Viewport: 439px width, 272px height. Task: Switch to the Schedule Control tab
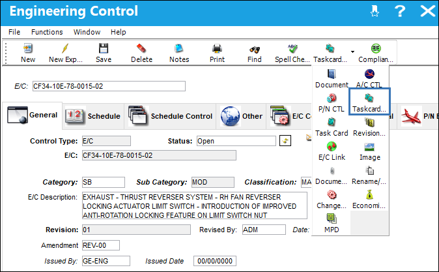pyautogui.click(x=170, y=116)
